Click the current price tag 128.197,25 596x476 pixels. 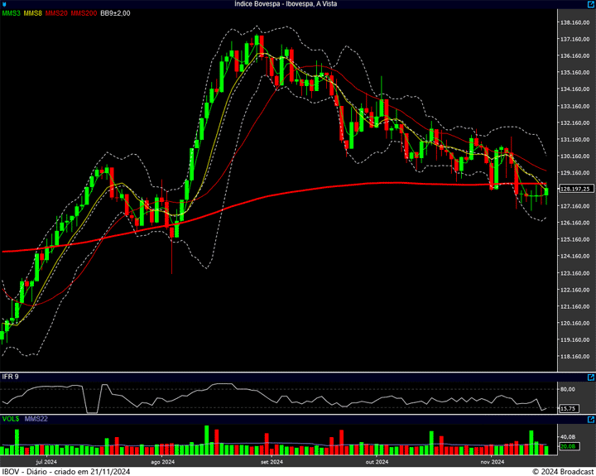coord(574,189)
